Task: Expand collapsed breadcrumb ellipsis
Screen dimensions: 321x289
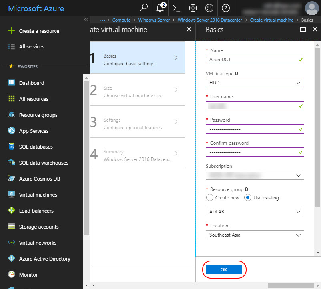Action: (x=102, y=20)
